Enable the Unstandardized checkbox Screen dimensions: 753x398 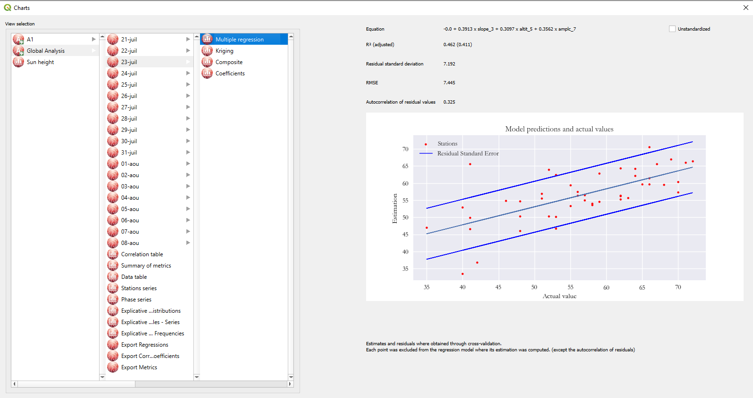coord(672,29)
